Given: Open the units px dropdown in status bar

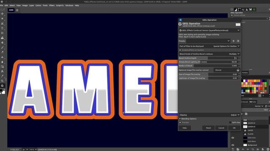Looking at the screenshot, I should tap(25, 149).
